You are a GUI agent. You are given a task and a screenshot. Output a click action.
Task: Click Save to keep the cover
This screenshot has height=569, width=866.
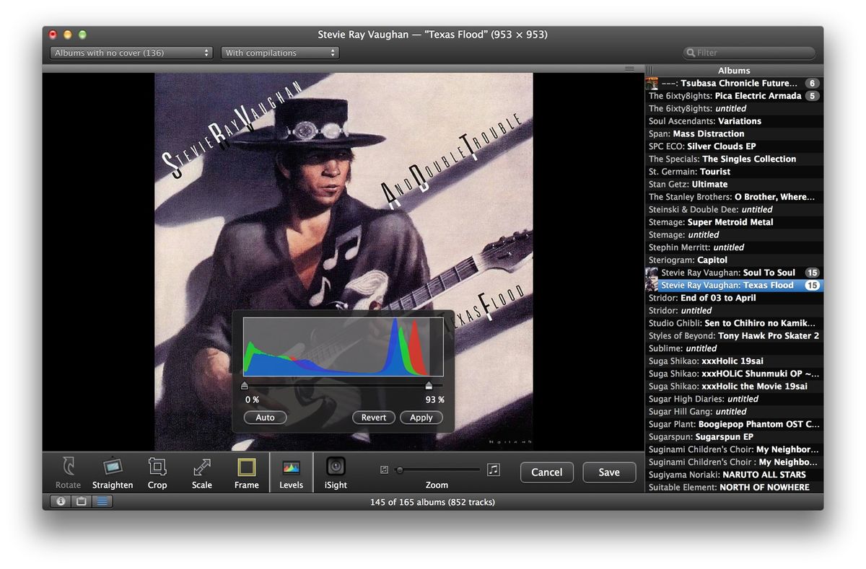pyautogui.click(x=609, y=472)
